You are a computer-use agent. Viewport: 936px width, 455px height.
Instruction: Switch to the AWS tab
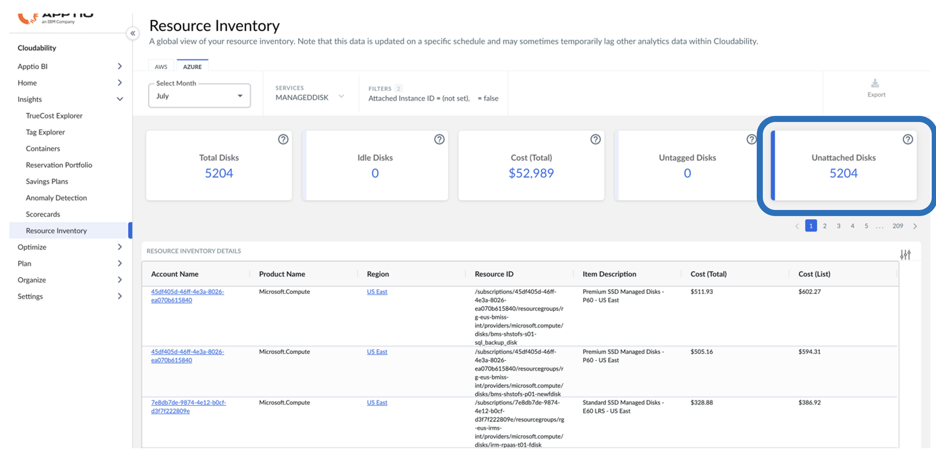[161, 67]
